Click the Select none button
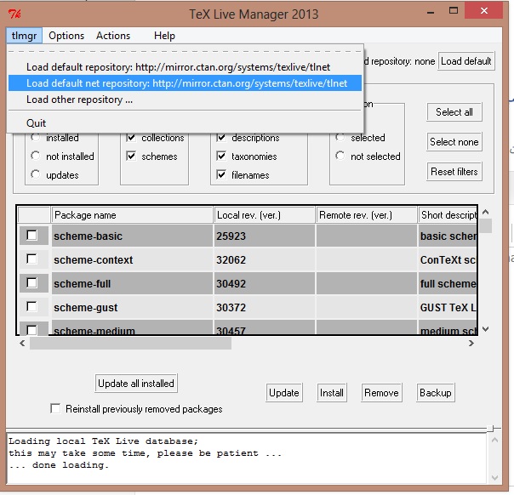This screenshot has height=495, width=514. coord(454,142)
